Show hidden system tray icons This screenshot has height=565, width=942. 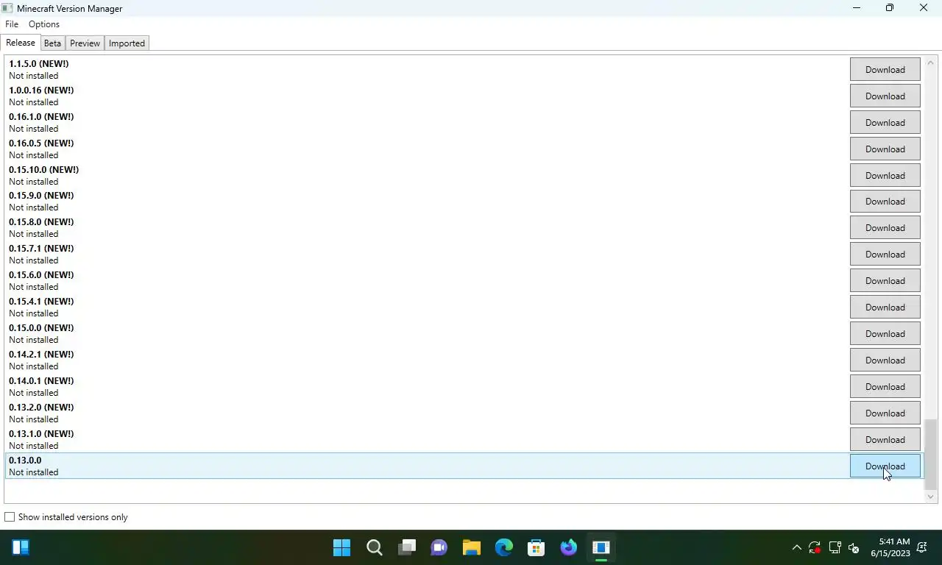tap(796, 547)
